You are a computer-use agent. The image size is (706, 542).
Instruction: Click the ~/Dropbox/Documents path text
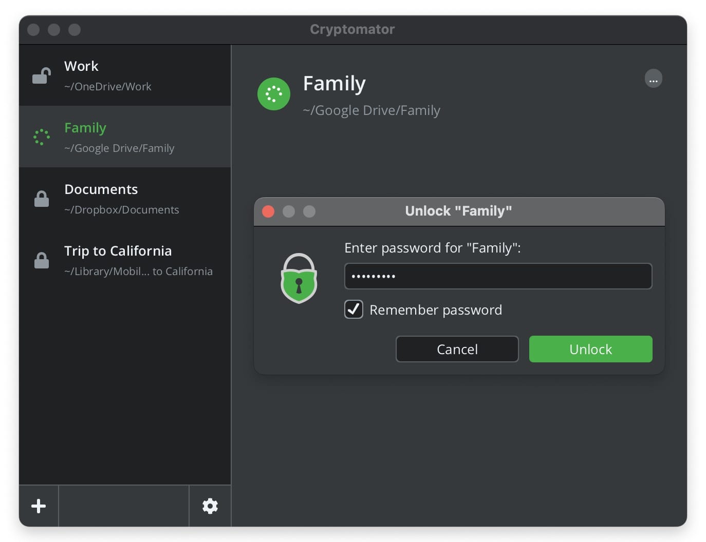pos(122,210)
